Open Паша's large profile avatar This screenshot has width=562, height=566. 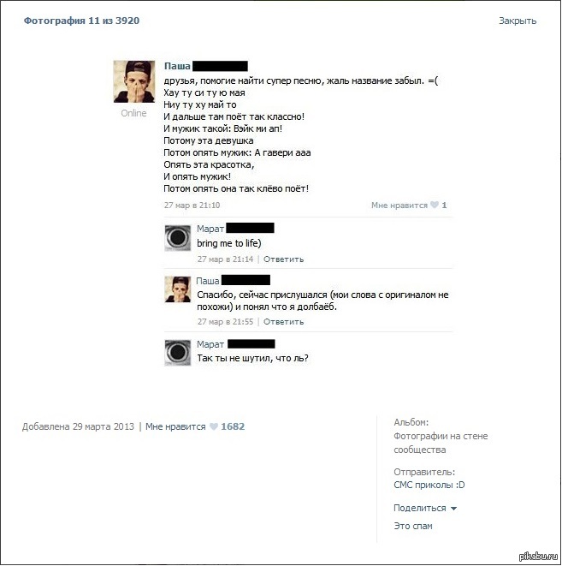(x=134, y=81)
